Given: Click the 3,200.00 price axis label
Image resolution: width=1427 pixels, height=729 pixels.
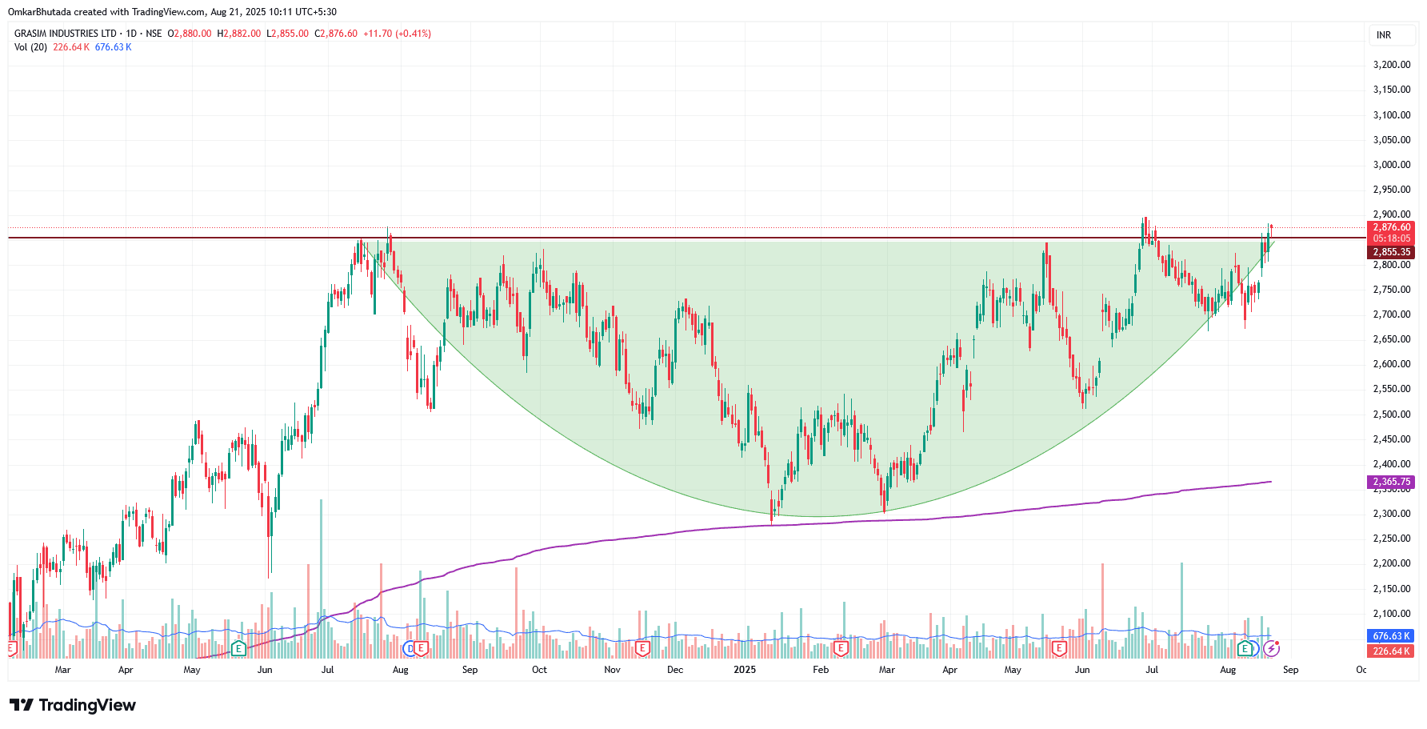Looking at the screenshot, I should click(x=1392, y=65).
